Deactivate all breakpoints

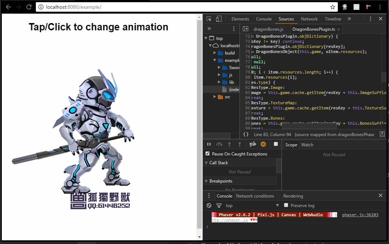[253, 144]
